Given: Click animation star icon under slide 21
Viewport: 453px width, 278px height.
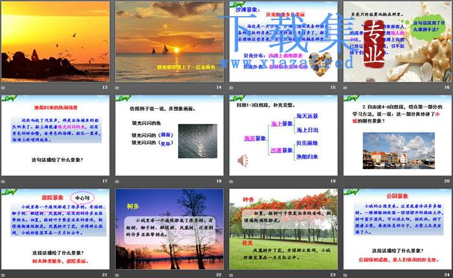Looking at the screenshot, I should [x=3, y=275].
